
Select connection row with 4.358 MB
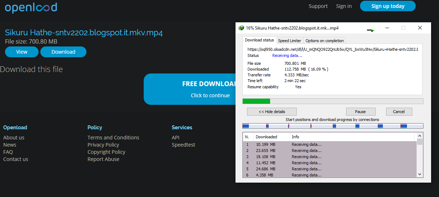[x=330, y=175]
